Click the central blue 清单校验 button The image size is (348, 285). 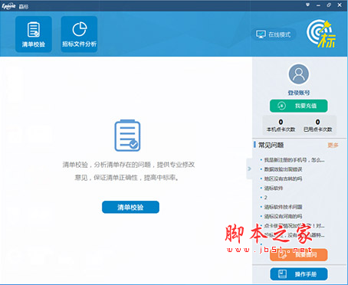[130, 207]
